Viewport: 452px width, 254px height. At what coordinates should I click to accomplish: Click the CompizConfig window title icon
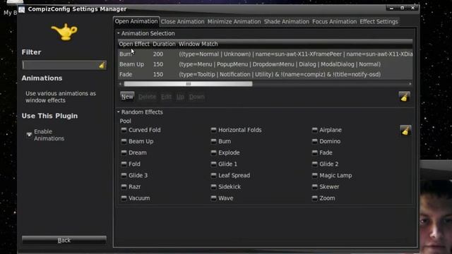tap(22, 9)
